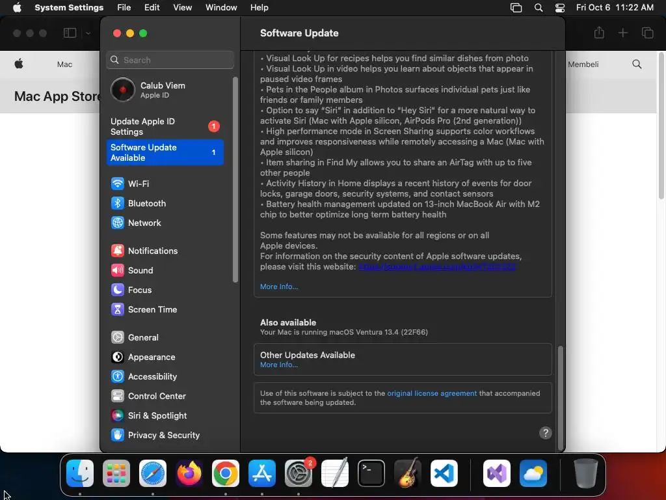Viewport: 666px width, 500px height.
Task: Launch Safari from the Dock
Action: click(153, 473)
